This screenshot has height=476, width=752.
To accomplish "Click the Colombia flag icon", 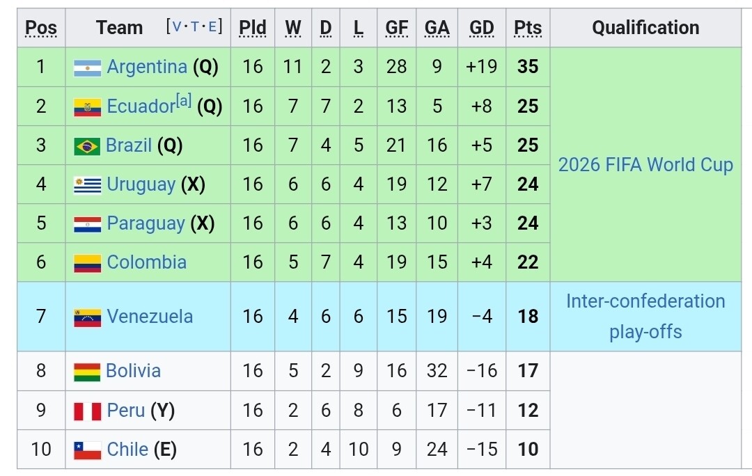I will coord(87,263).
